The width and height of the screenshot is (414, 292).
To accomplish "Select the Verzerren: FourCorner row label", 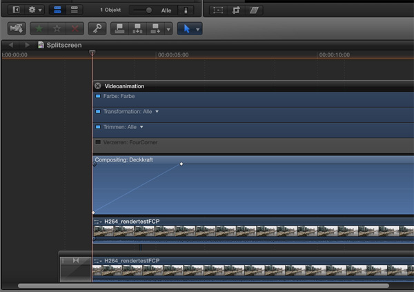I will [x=130, y=142].
